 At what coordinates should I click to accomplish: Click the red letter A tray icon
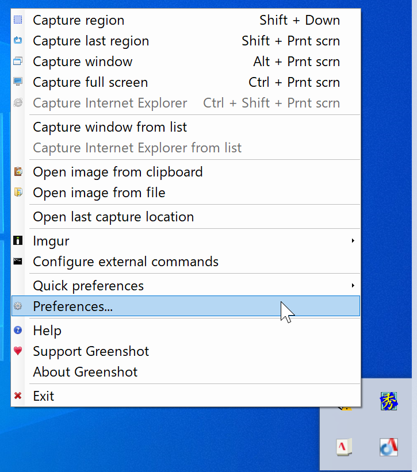pyautogui.click(x=344, y=447)
